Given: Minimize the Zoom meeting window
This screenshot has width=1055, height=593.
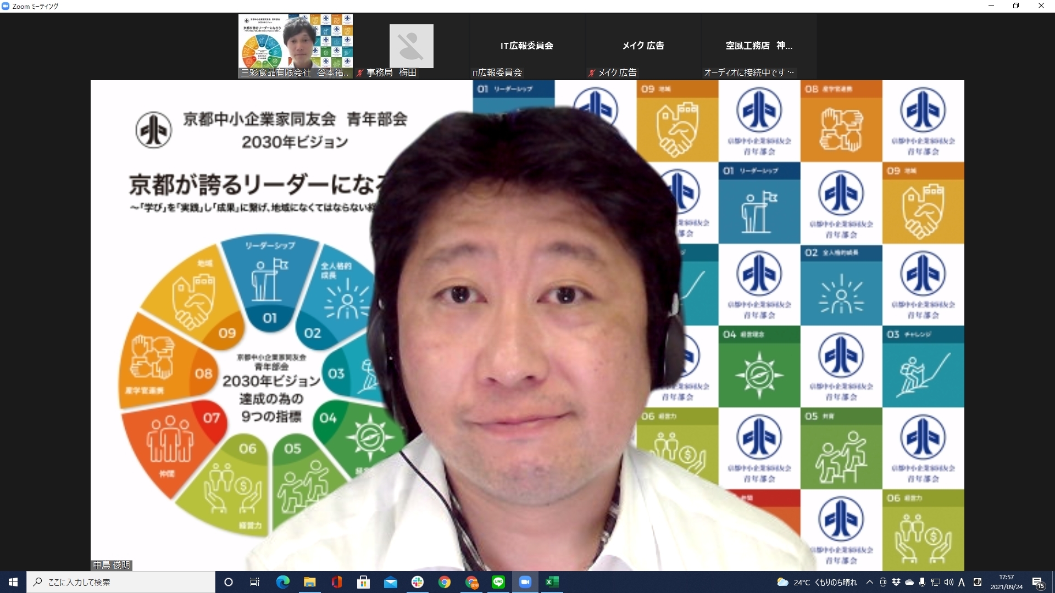Looking at the screenshot, I should 991,6.
